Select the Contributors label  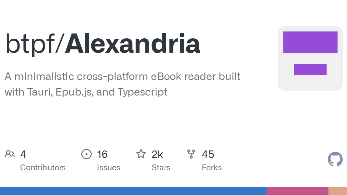43,168
